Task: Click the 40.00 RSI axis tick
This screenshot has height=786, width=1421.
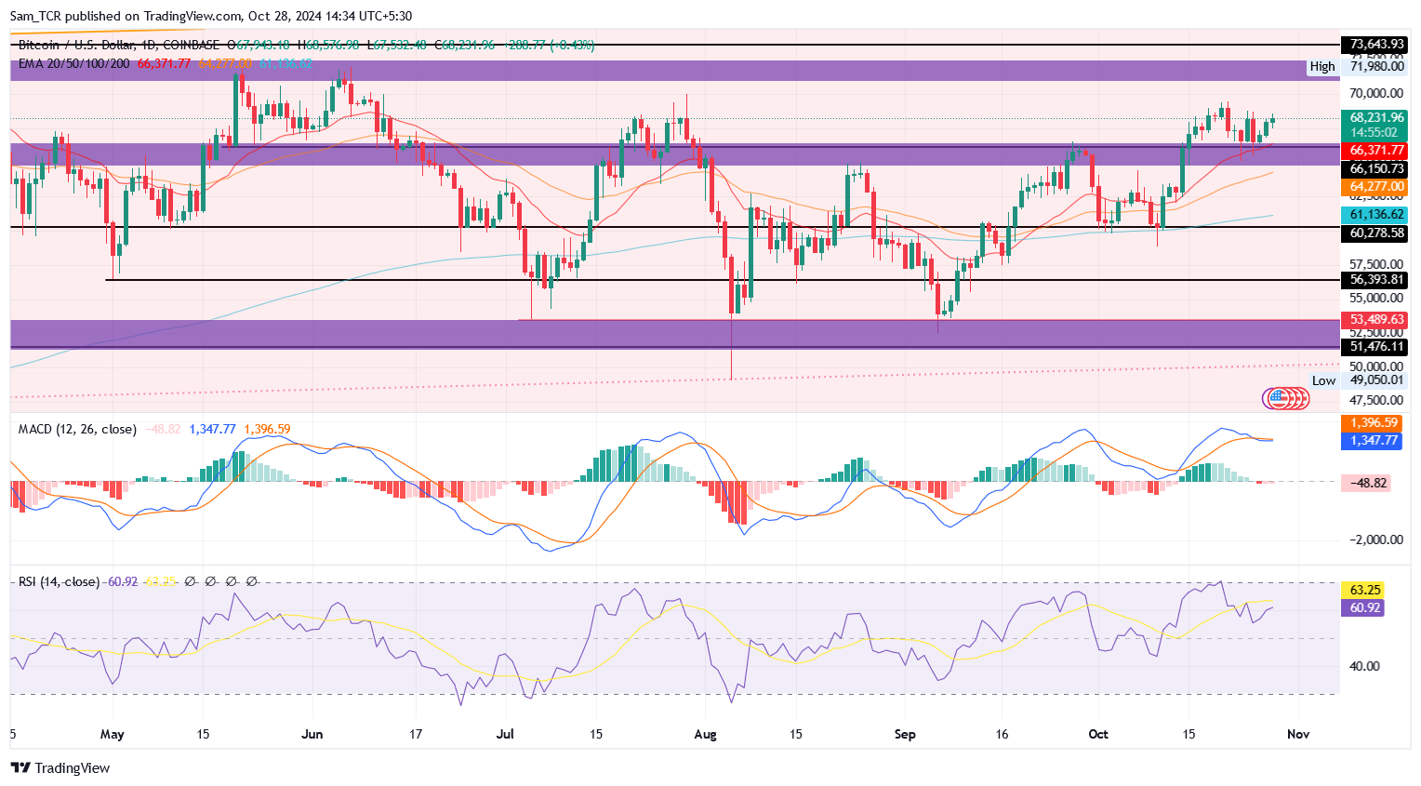Action: pyautogui.click(x=1364, y=666)
